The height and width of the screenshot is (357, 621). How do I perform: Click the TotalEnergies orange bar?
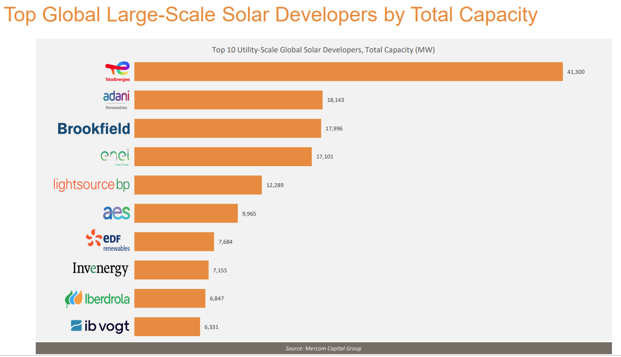tap(348, 71)
